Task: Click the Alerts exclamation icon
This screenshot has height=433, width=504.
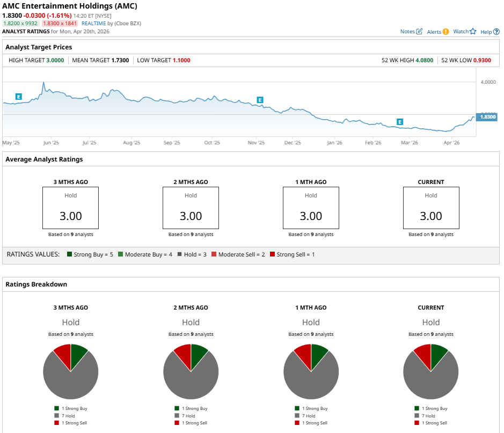Action: point(445,32)
